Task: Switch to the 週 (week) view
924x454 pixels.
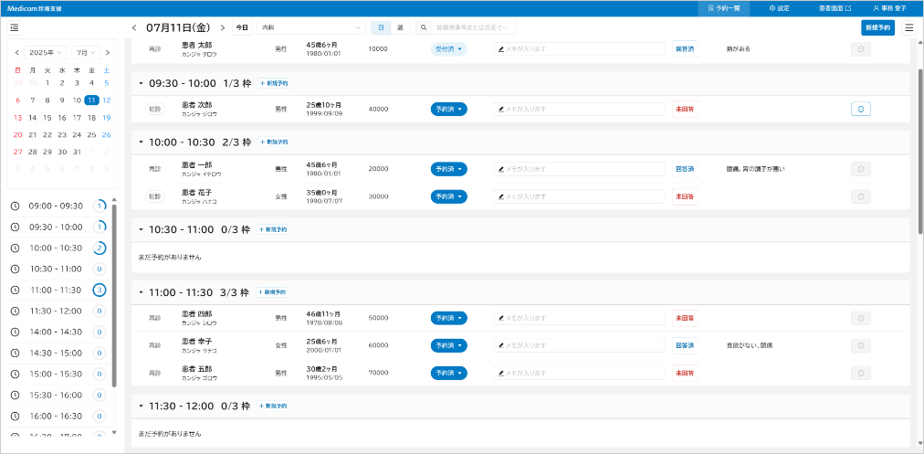Action: (400, 27)
